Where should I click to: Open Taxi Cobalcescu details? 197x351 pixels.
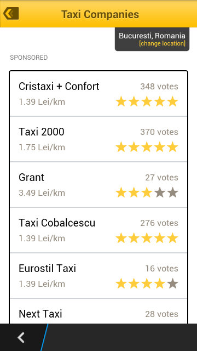[x=99, y=230]
